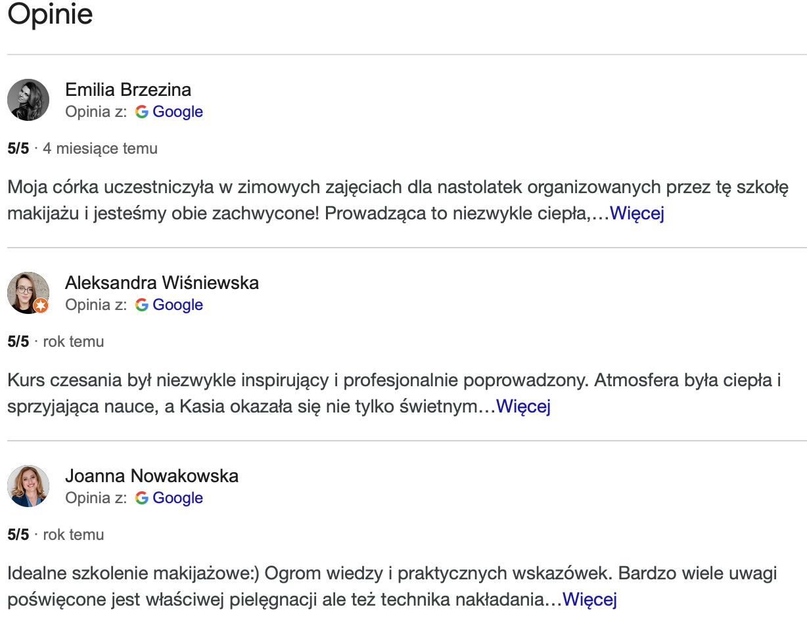Click the reviewer name Aleksandra Wiśniewska
The height and width of the screenshot is (624, 807).
point(162,282)
